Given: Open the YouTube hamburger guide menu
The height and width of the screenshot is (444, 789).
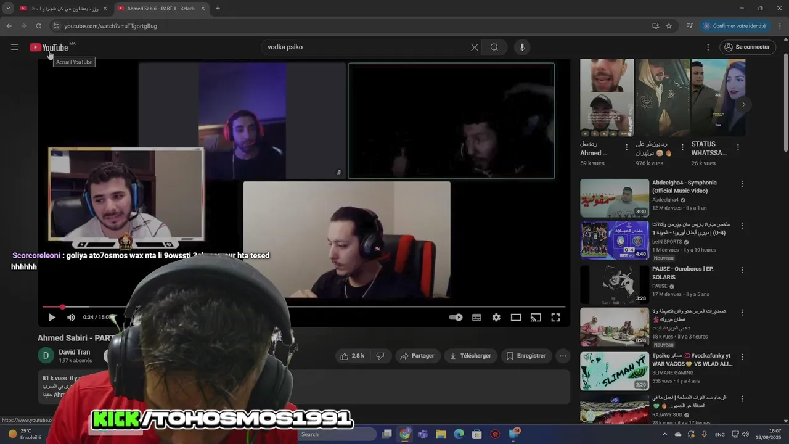Looking at the screenshot, I should coord(15,47).
